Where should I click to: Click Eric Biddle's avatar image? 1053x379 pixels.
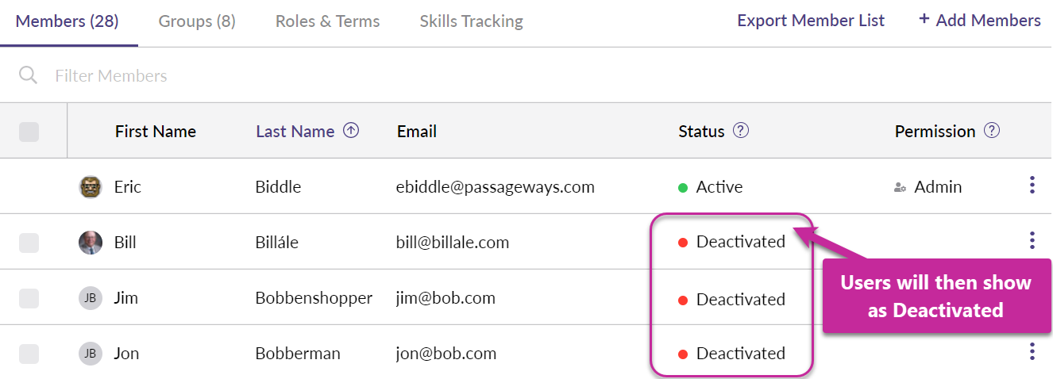click(91, 187)
